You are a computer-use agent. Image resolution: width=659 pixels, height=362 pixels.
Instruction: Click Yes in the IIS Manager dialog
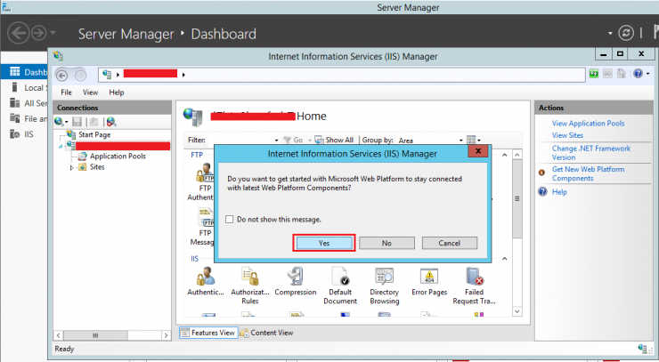point(324,243)
